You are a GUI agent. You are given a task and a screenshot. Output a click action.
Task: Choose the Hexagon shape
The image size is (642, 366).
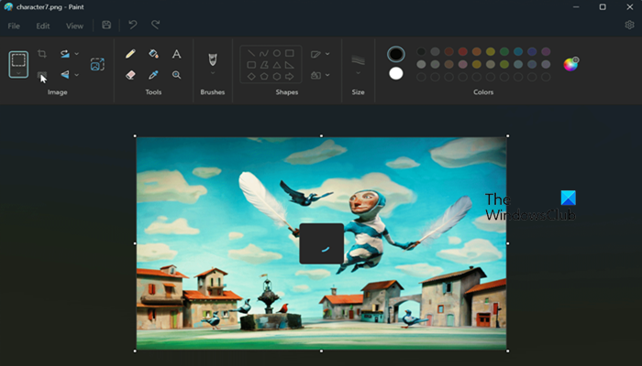coord(277,76)
